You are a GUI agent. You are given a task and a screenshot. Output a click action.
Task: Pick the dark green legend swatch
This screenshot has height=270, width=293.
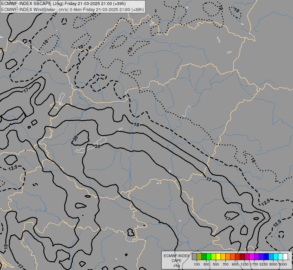[204, 256]
